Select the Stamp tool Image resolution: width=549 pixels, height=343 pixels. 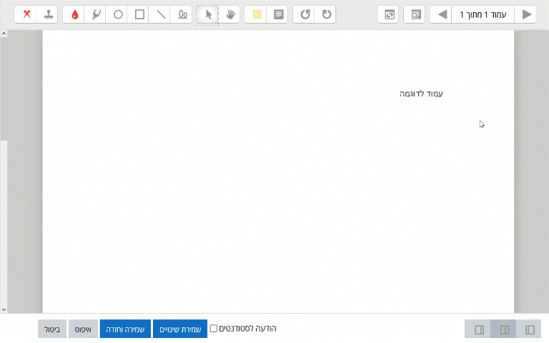pos(49,14)
